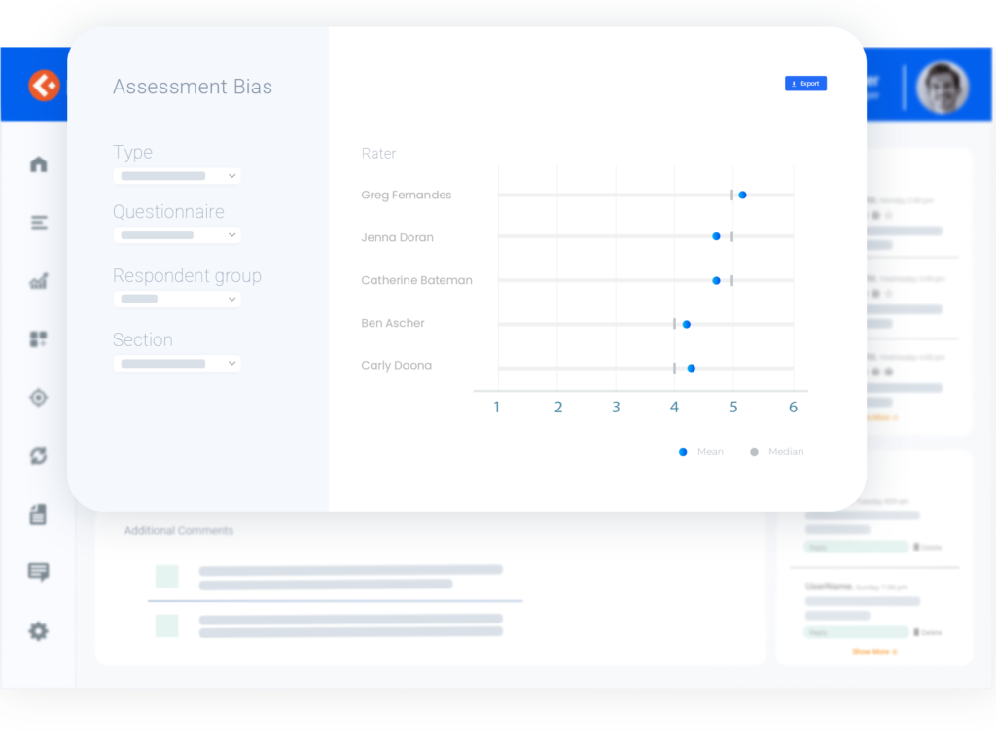Screen dimensions: 996x748
Task: Check the first green box under Additional Comments
Action: pos(167,576)
